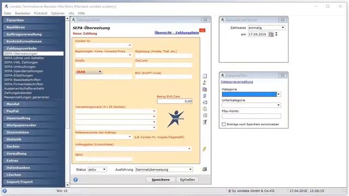
Task: Click the blank square icon atop payment side toolbar
Action: 205,76
